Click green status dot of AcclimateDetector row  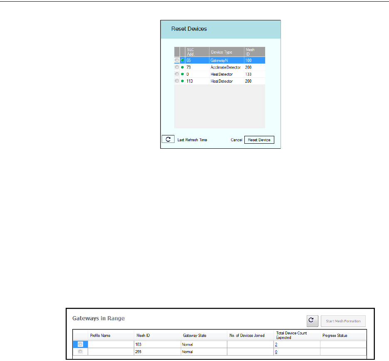[182, 67]
